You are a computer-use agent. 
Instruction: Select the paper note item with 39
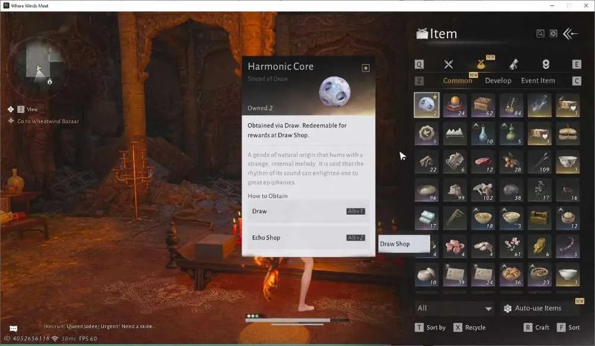click(x=455, y=275)
